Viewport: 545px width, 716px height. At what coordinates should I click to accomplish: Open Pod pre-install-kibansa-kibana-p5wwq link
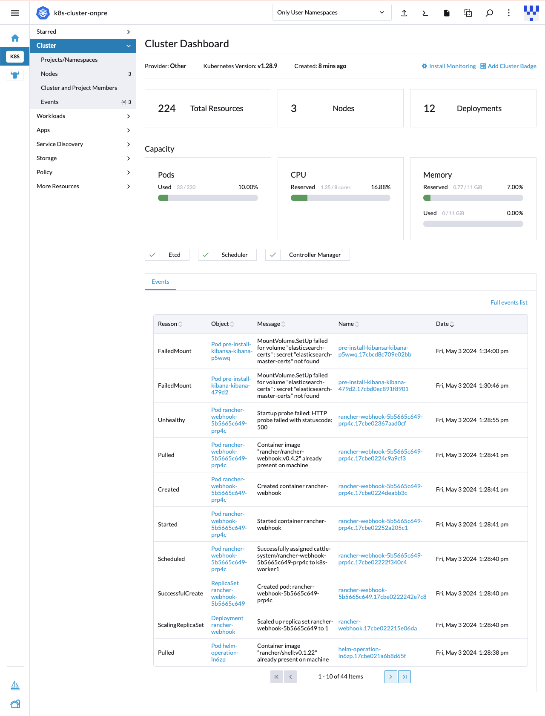[x=232, y=351]
